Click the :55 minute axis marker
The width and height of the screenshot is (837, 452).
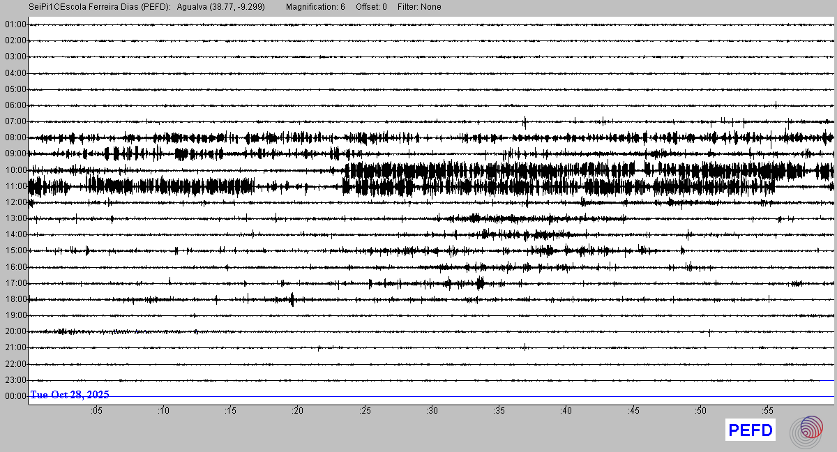767,411
